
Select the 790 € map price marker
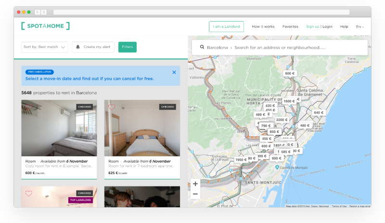[x=266, y=126]
